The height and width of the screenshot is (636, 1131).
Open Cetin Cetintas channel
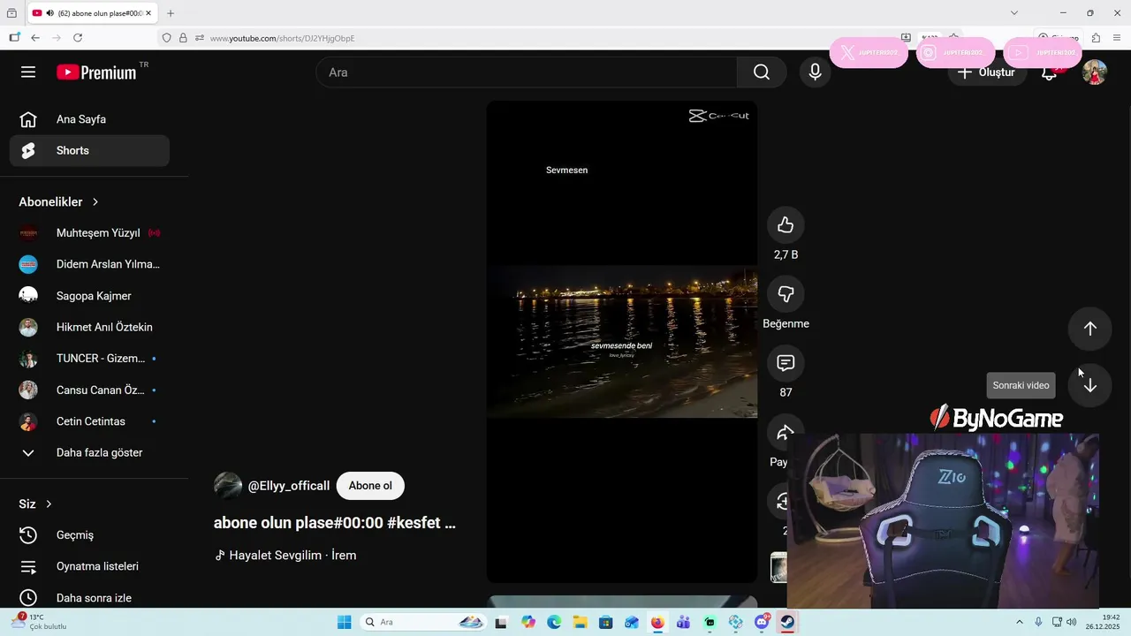(x=89, y=421)
